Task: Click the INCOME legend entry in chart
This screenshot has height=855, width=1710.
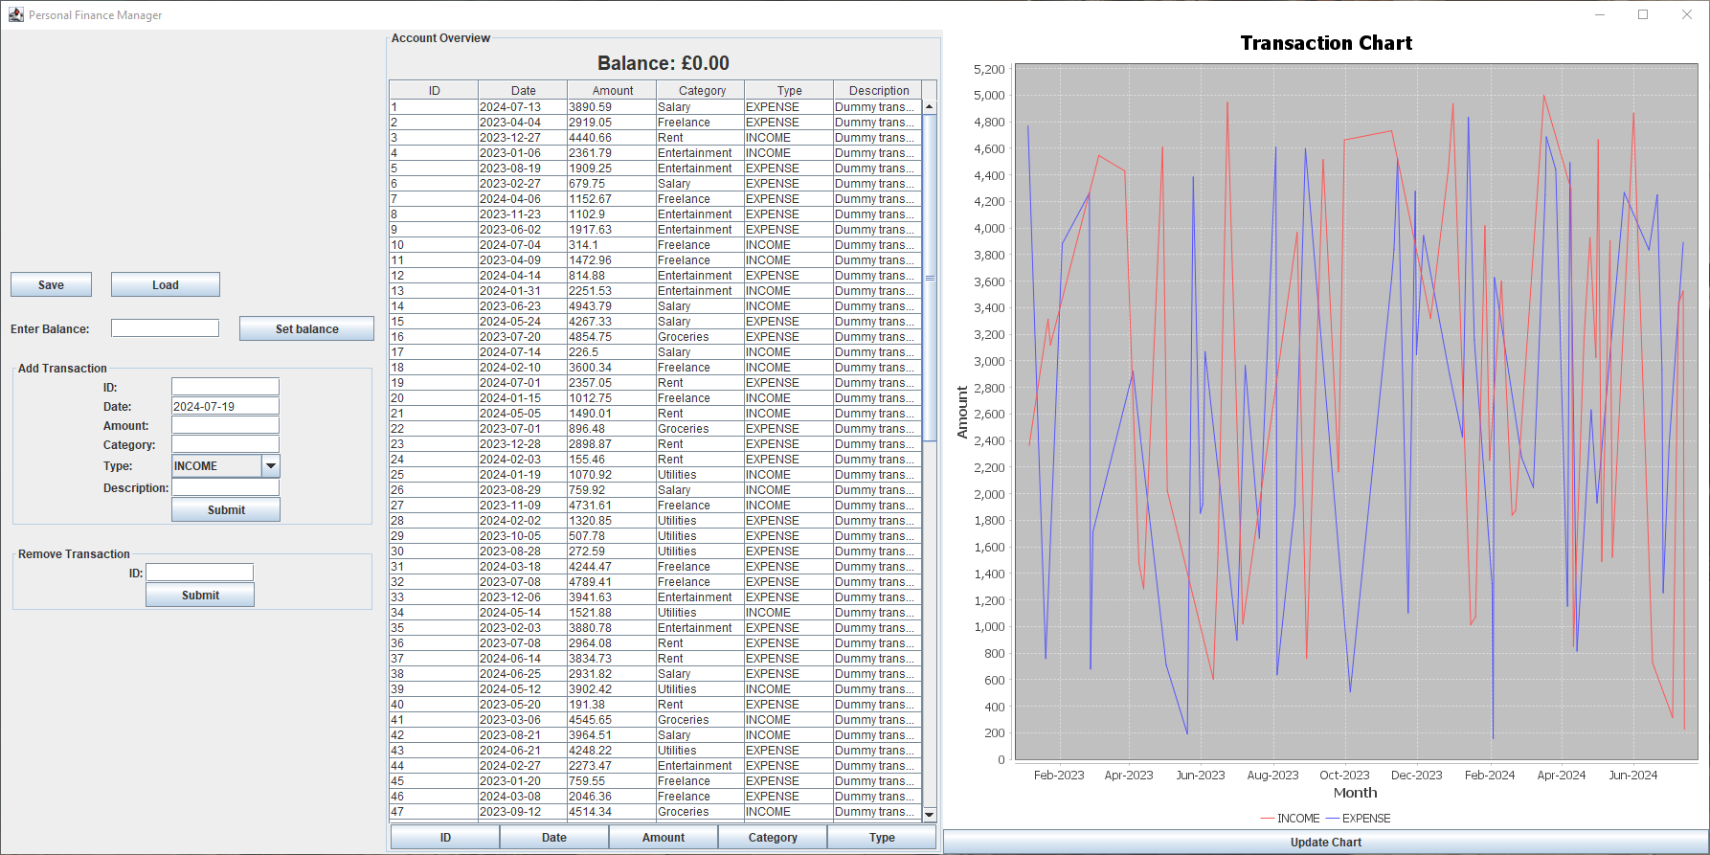Action: coord(1290,818)
